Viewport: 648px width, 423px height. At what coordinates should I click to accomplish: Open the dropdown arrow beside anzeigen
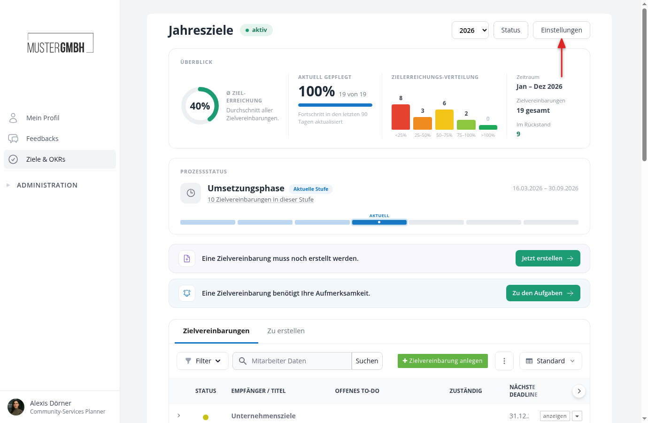point(578,416)
